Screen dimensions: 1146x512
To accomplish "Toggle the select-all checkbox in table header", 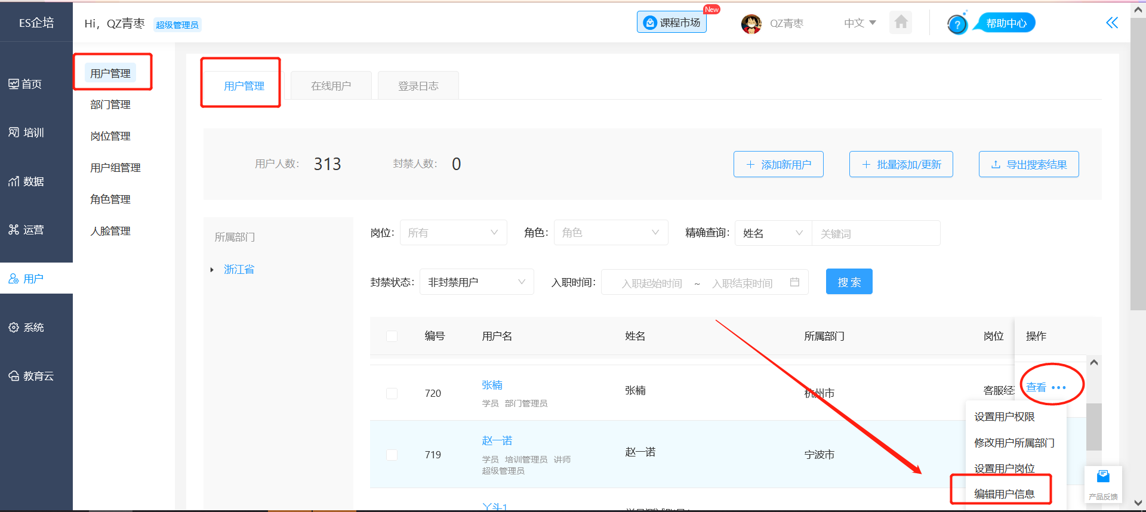I will coord(392,336).
